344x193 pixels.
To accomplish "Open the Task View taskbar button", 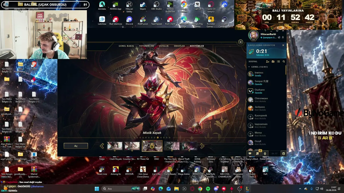I will 145,189.
